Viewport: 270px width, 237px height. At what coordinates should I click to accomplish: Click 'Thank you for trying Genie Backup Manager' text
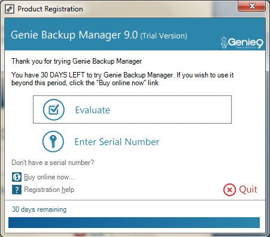click(x=77, y=61)
